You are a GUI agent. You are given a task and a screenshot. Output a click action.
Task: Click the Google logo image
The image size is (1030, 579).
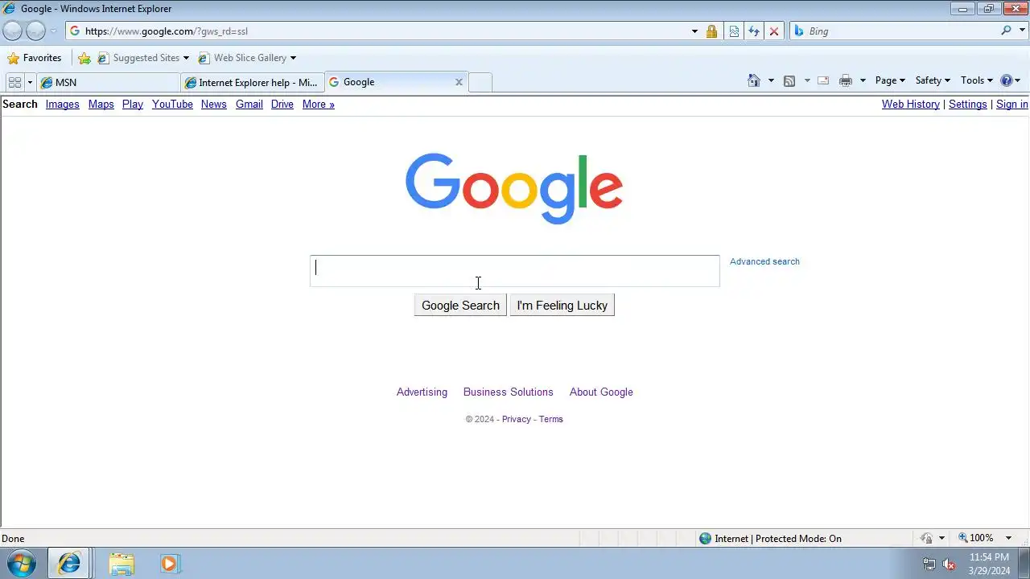[x=514, y=188]
